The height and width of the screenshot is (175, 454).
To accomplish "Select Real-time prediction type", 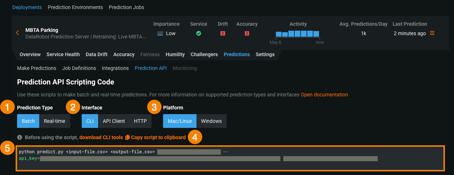I will pos(54,121).
